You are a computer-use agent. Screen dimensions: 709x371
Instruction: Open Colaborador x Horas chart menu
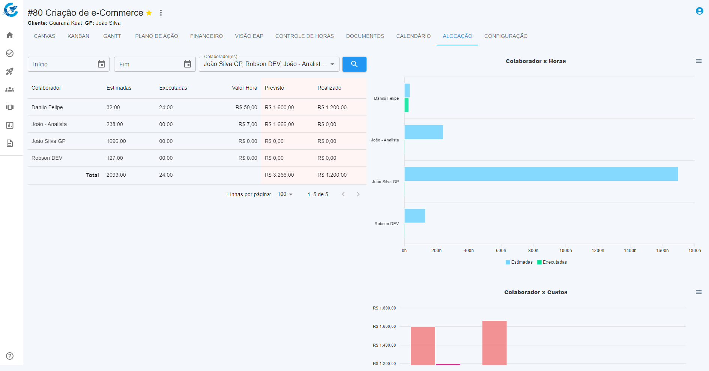(x=698, y=61)
